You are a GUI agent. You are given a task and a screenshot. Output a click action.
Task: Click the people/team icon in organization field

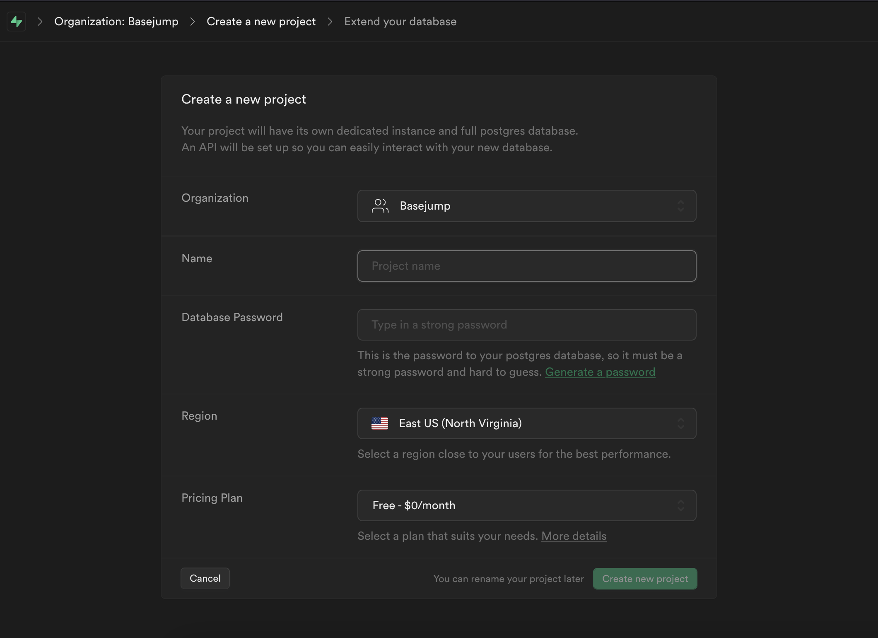tap(380, 205)
